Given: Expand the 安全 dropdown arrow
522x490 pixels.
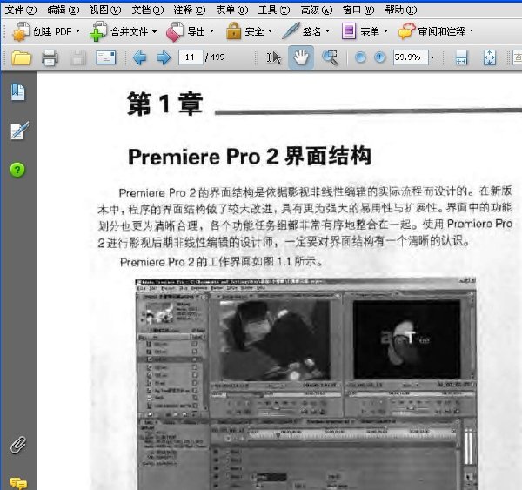Looking at the screenshot, I should click(x=270, y=31).
